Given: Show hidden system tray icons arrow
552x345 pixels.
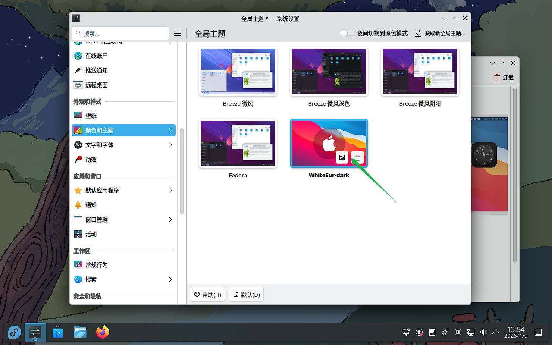Looking at the screenshot, I should [x=496, y=332].
